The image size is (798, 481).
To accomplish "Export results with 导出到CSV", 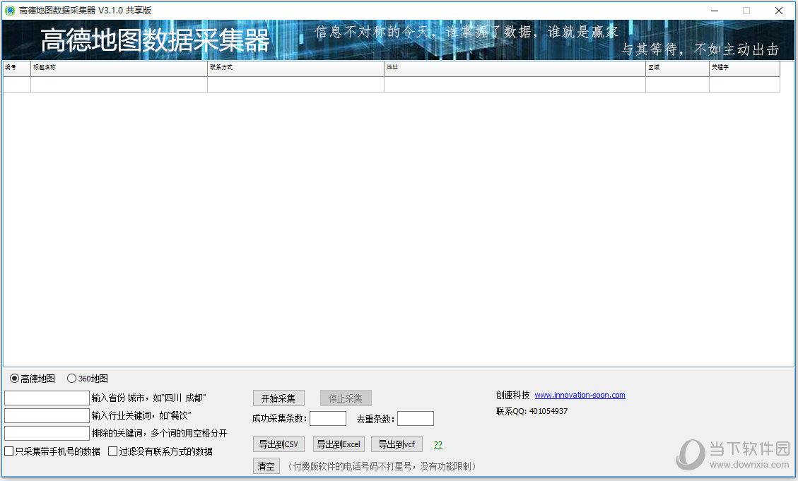I will (x=278, y=444).
